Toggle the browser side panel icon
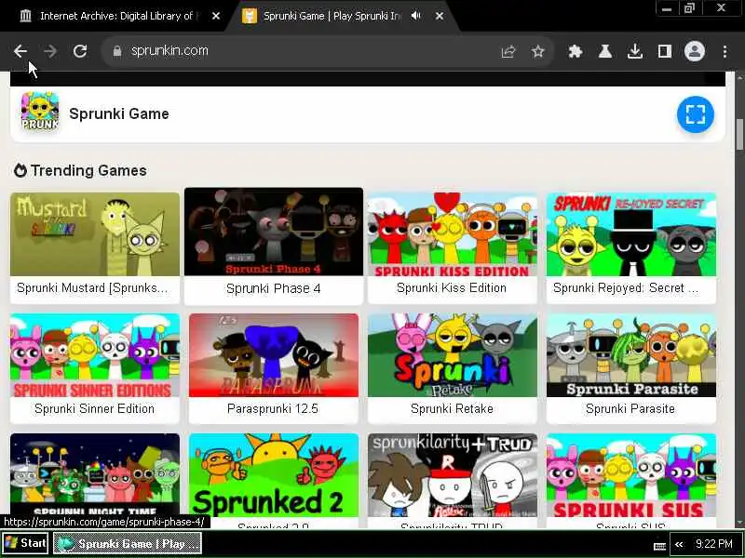 click(x=665, y=51)
